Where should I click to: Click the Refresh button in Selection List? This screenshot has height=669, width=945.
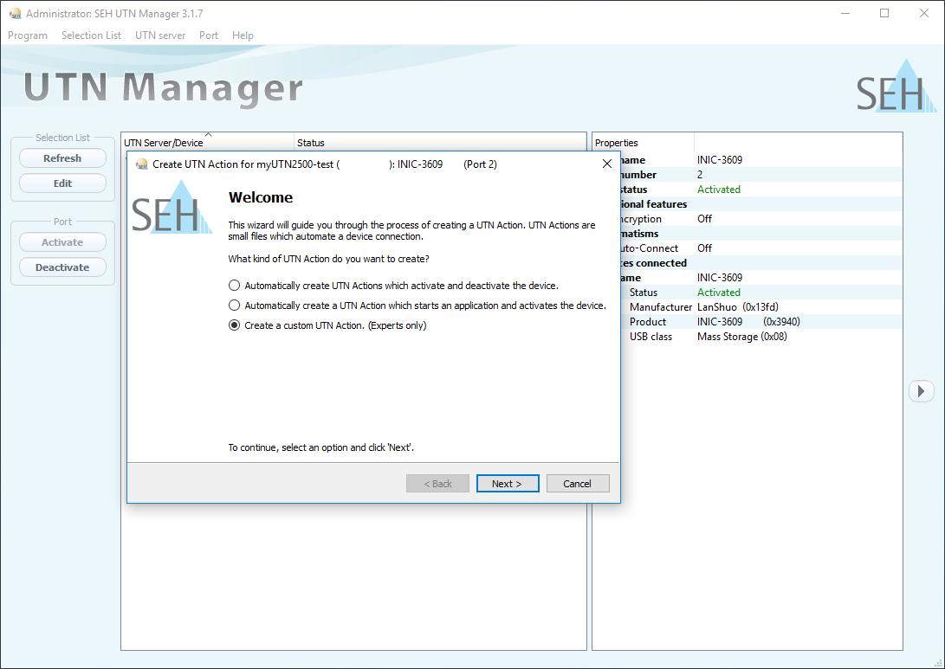(62, 158)
